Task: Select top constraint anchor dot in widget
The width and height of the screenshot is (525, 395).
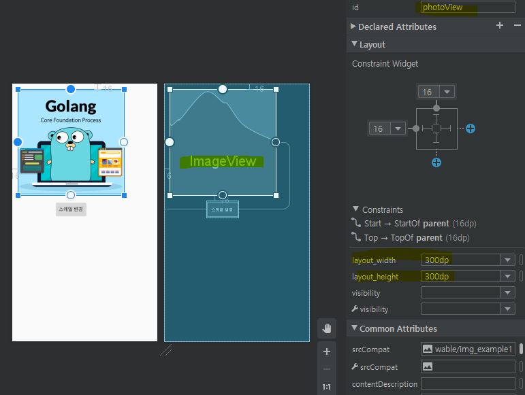Action: pyautogui.click(x=436, y=107)
